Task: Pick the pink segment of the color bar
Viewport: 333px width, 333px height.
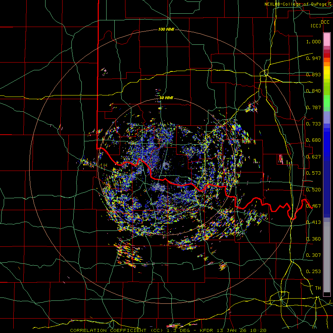Action: click(x=327, y=39)
